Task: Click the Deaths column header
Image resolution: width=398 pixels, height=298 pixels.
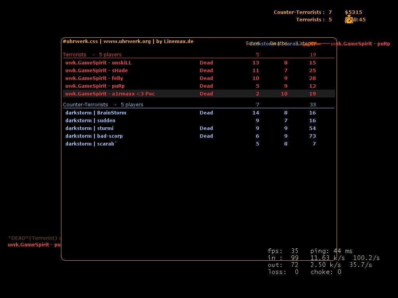Action: 279,43
